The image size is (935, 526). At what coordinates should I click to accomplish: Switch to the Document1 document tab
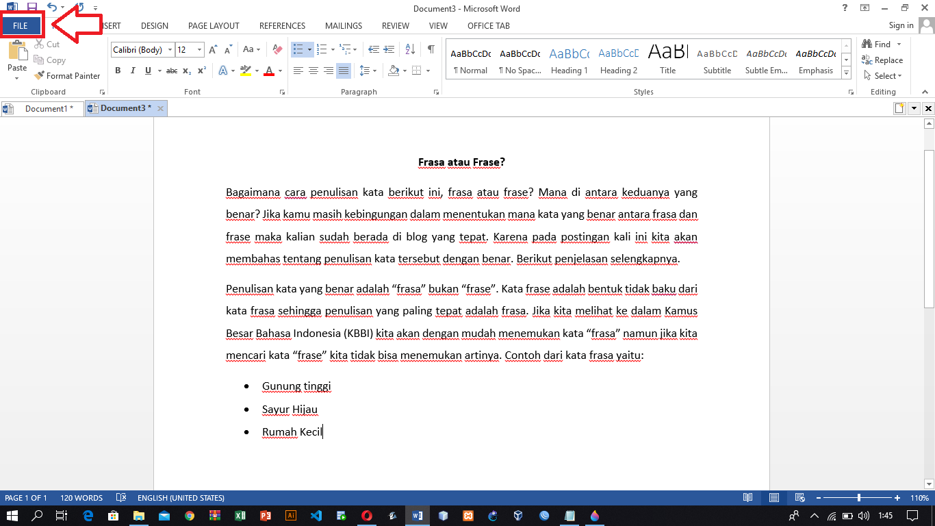(42, 108)
